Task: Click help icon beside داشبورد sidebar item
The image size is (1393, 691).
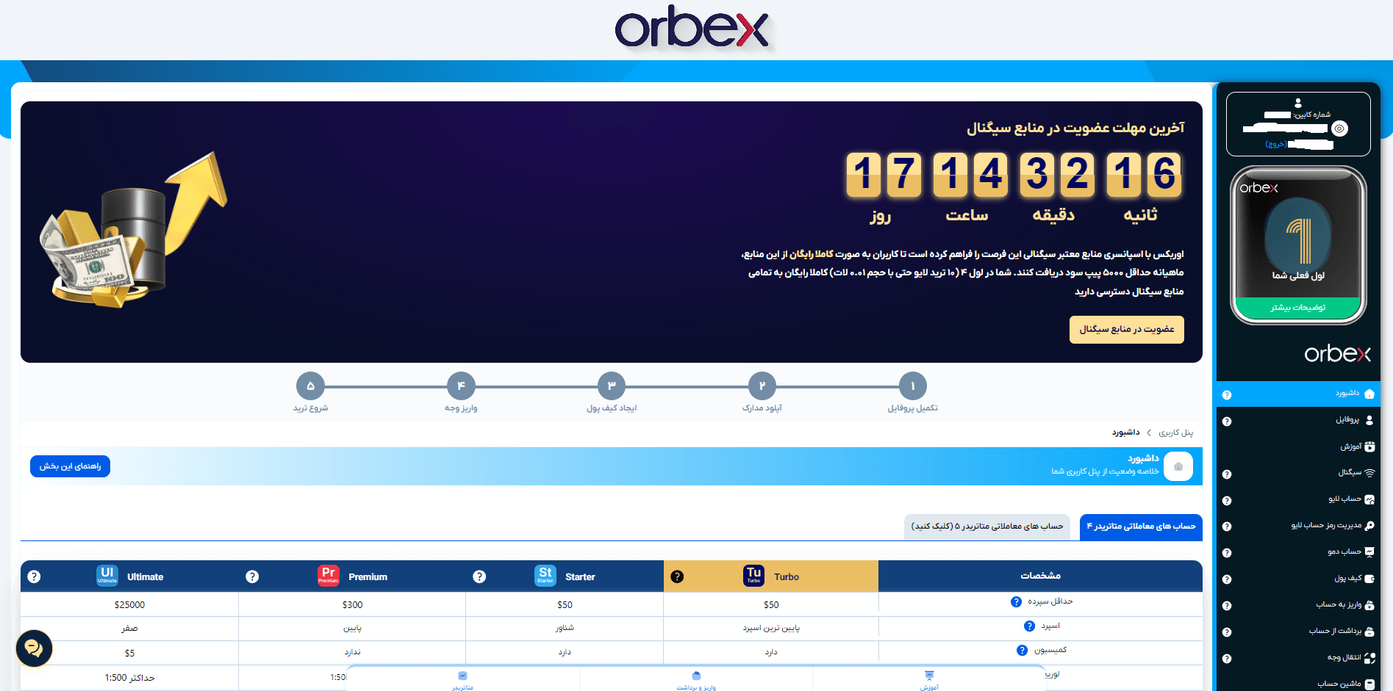Action: 1227,395
